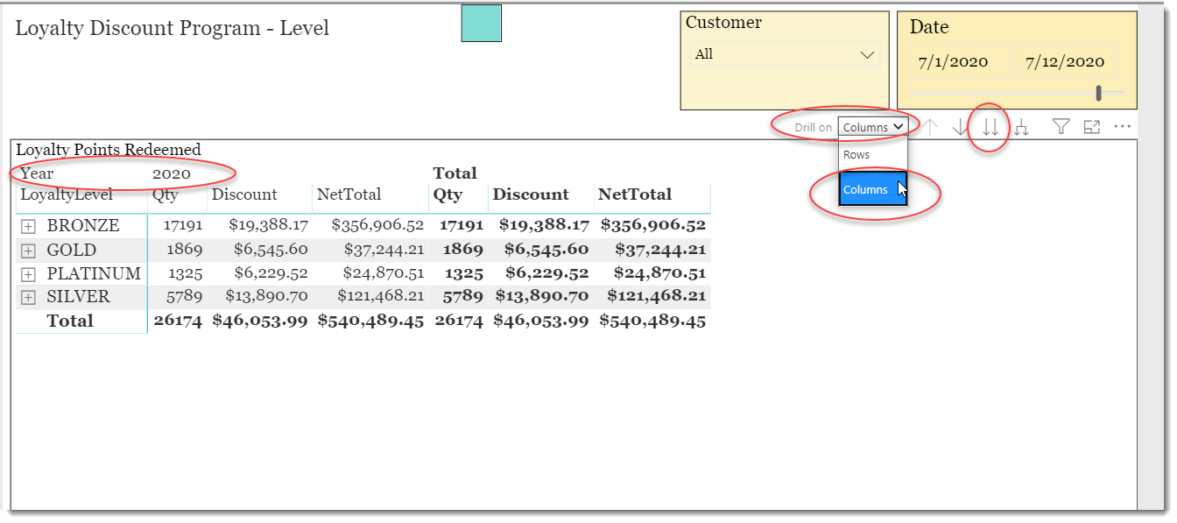The height and width of the screenshot is (523, 1177).
Task: Click the 2020 Qty cell 5789
Action: pyautogui.click(x=185, y=296)
